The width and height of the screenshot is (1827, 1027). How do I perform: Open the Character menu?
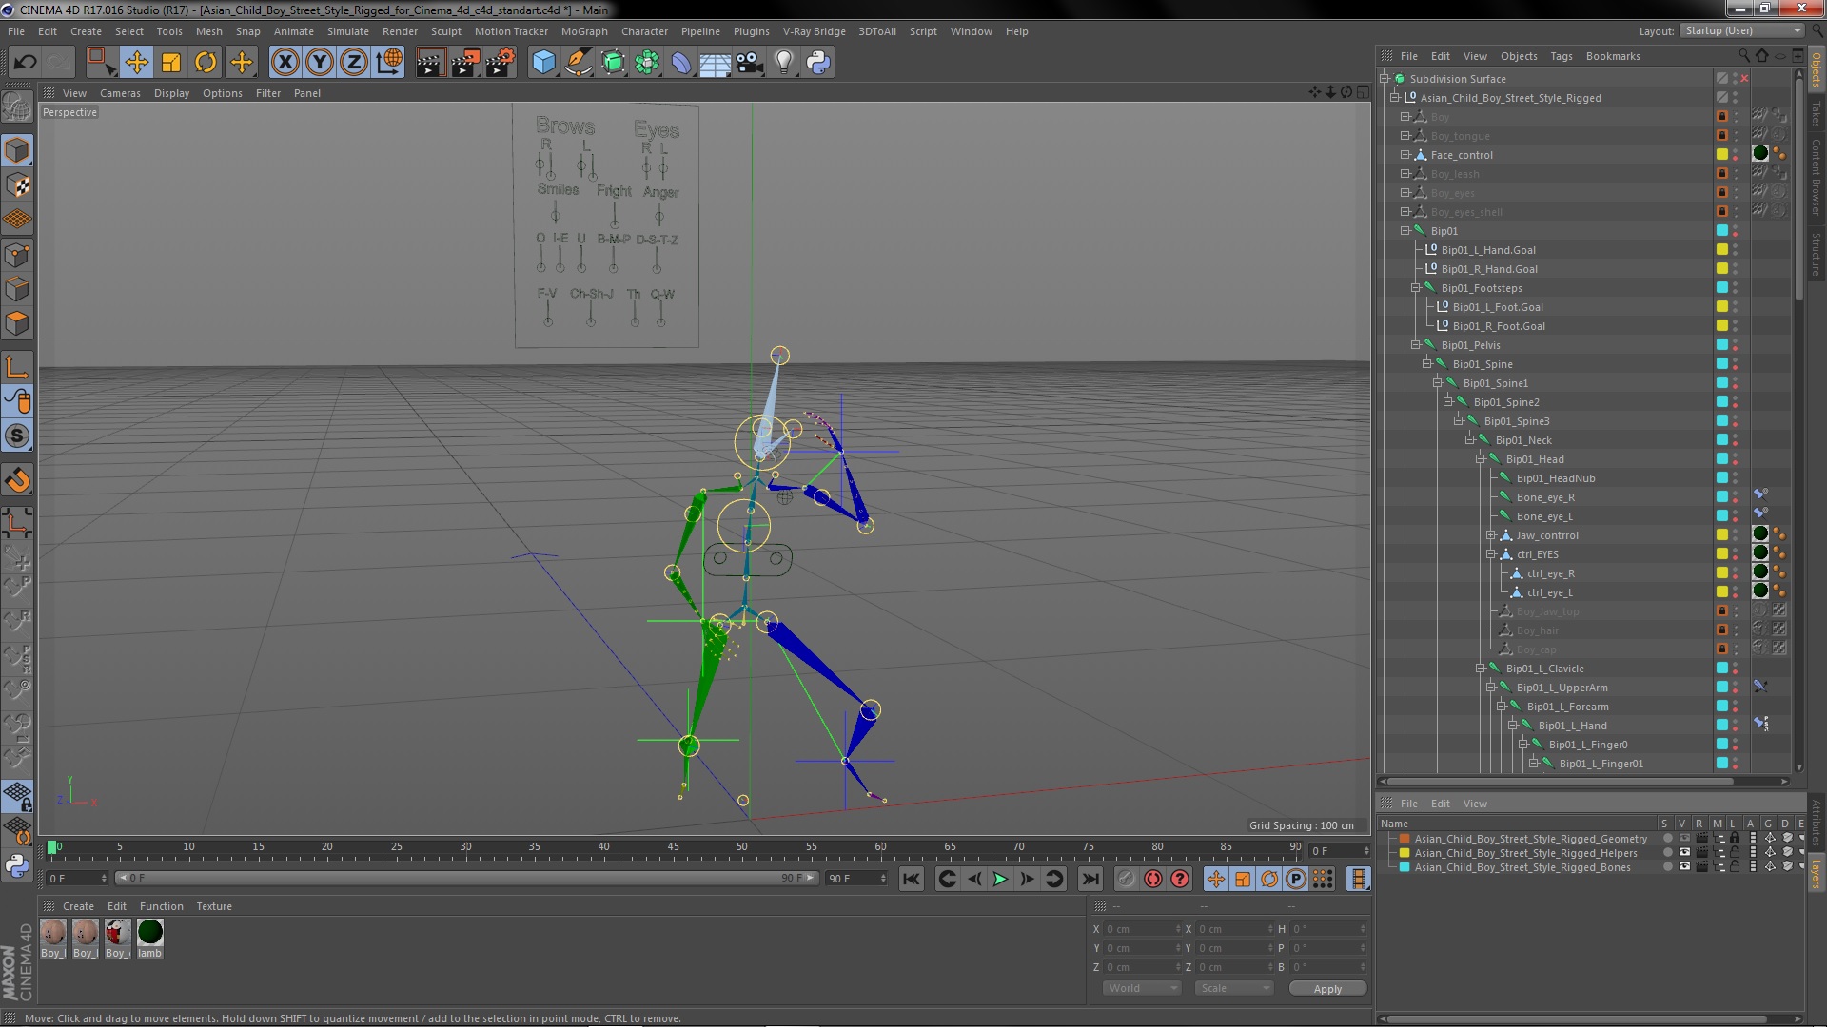[644, 31]
